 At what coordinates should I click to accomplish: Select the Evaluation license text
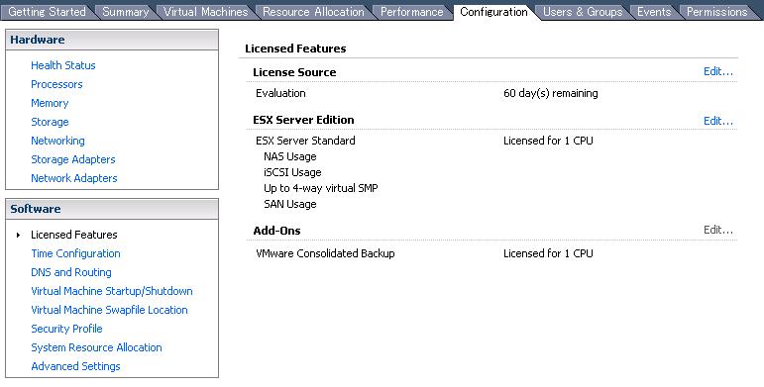[280, 93]
